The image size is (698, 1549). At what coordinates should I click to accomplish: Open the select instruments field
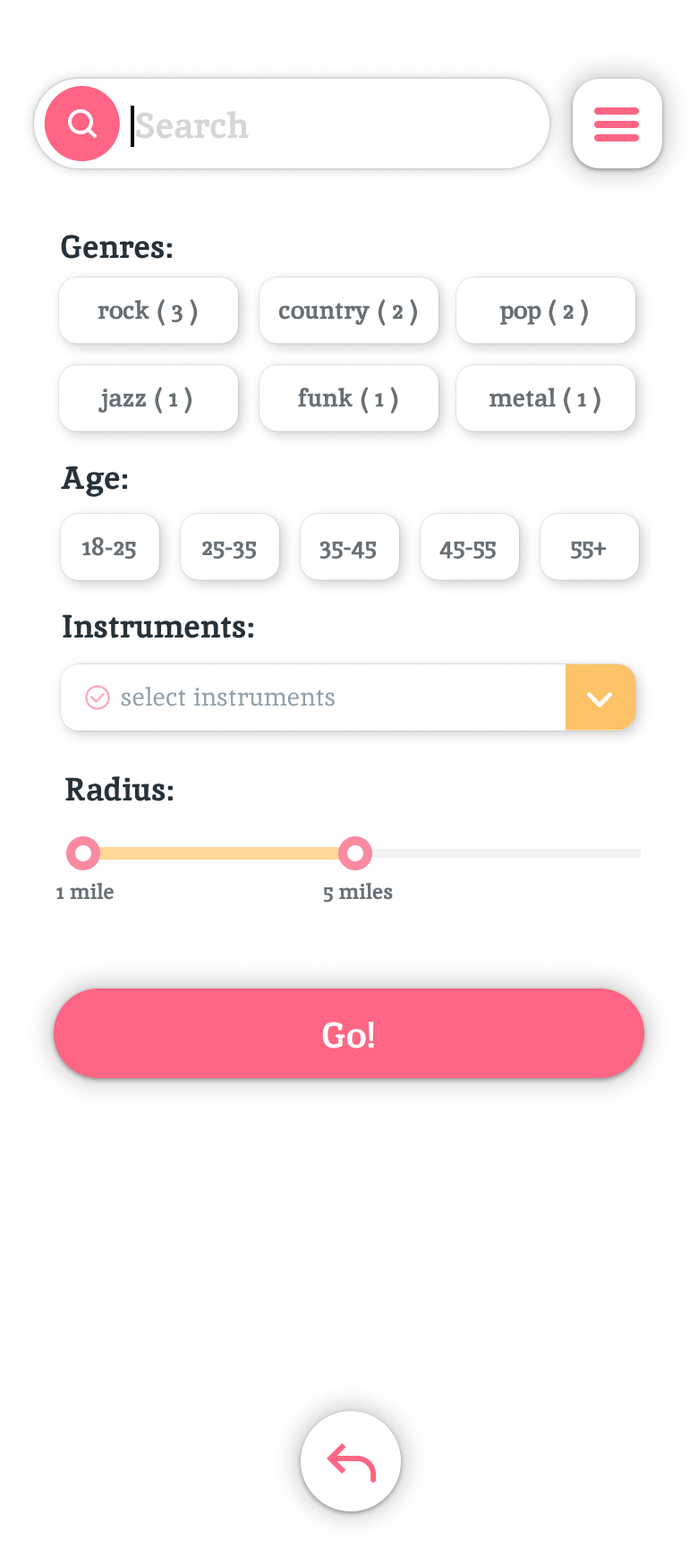point(313,697)
